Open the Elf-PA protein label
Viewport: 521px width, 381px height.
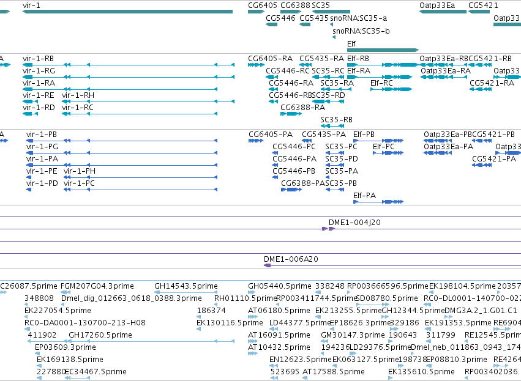tap(364, 196)
